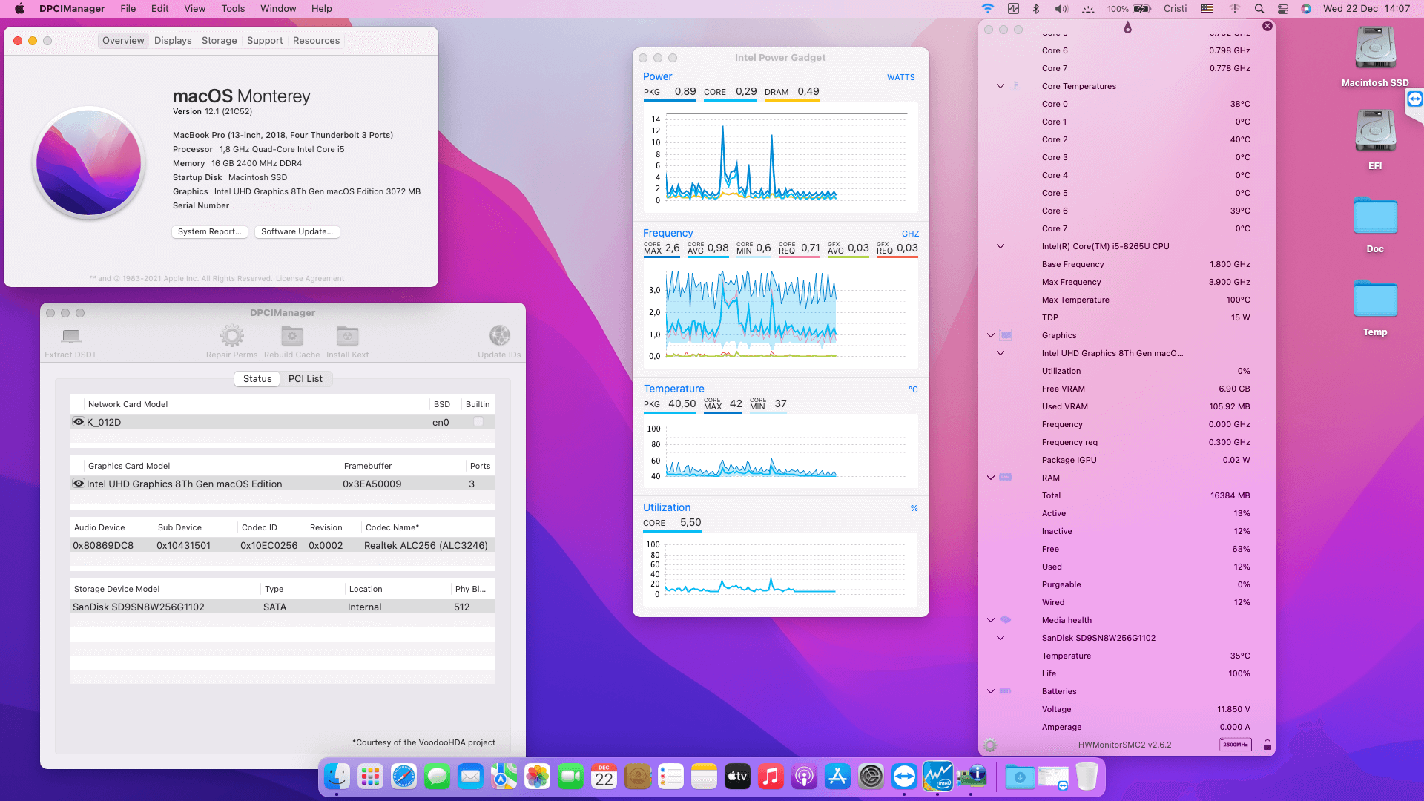Open Downloads folder stack in dock

1020,777
